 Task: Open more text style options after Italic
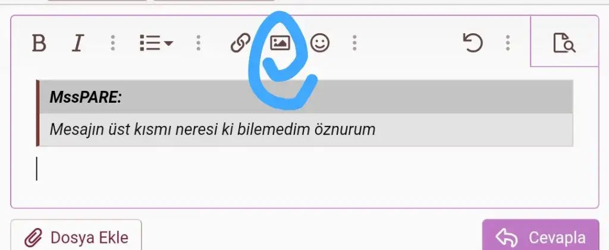(x=112, y=43)
